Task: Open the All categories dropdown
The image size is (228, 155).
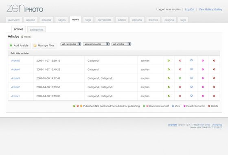Action: [71, 44]
